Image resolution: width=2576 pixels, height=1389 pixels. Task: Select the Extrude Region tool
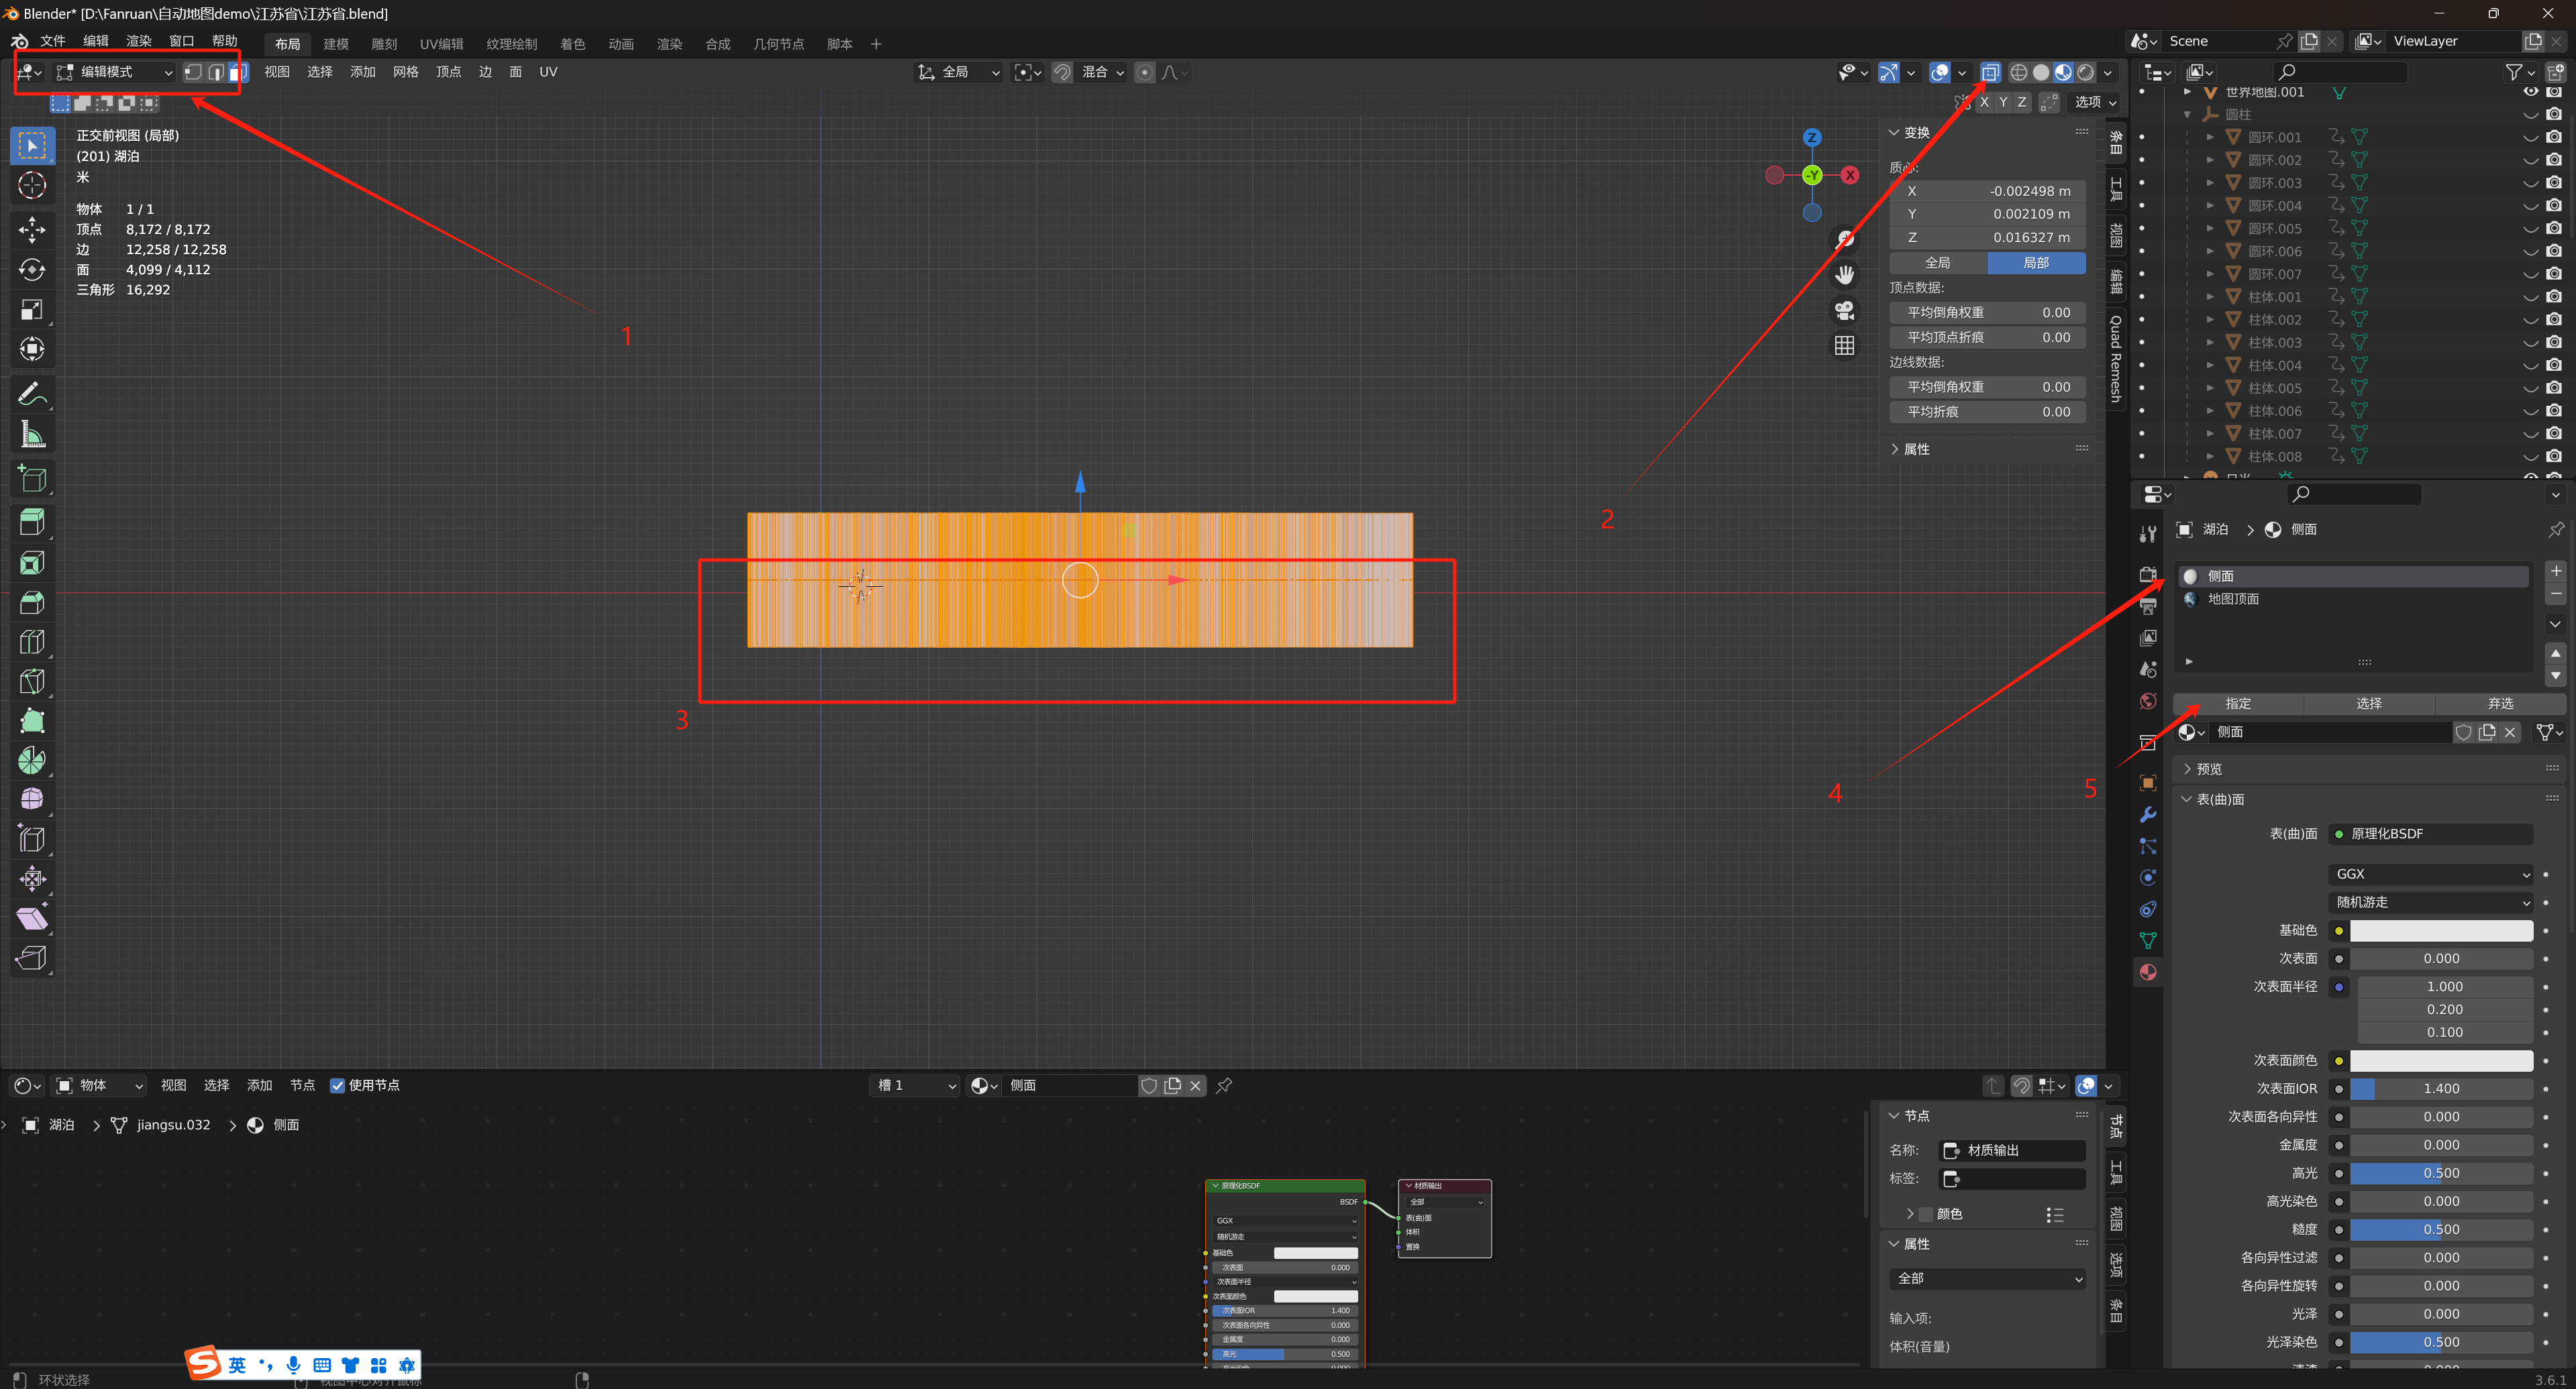tap(32, 522)
